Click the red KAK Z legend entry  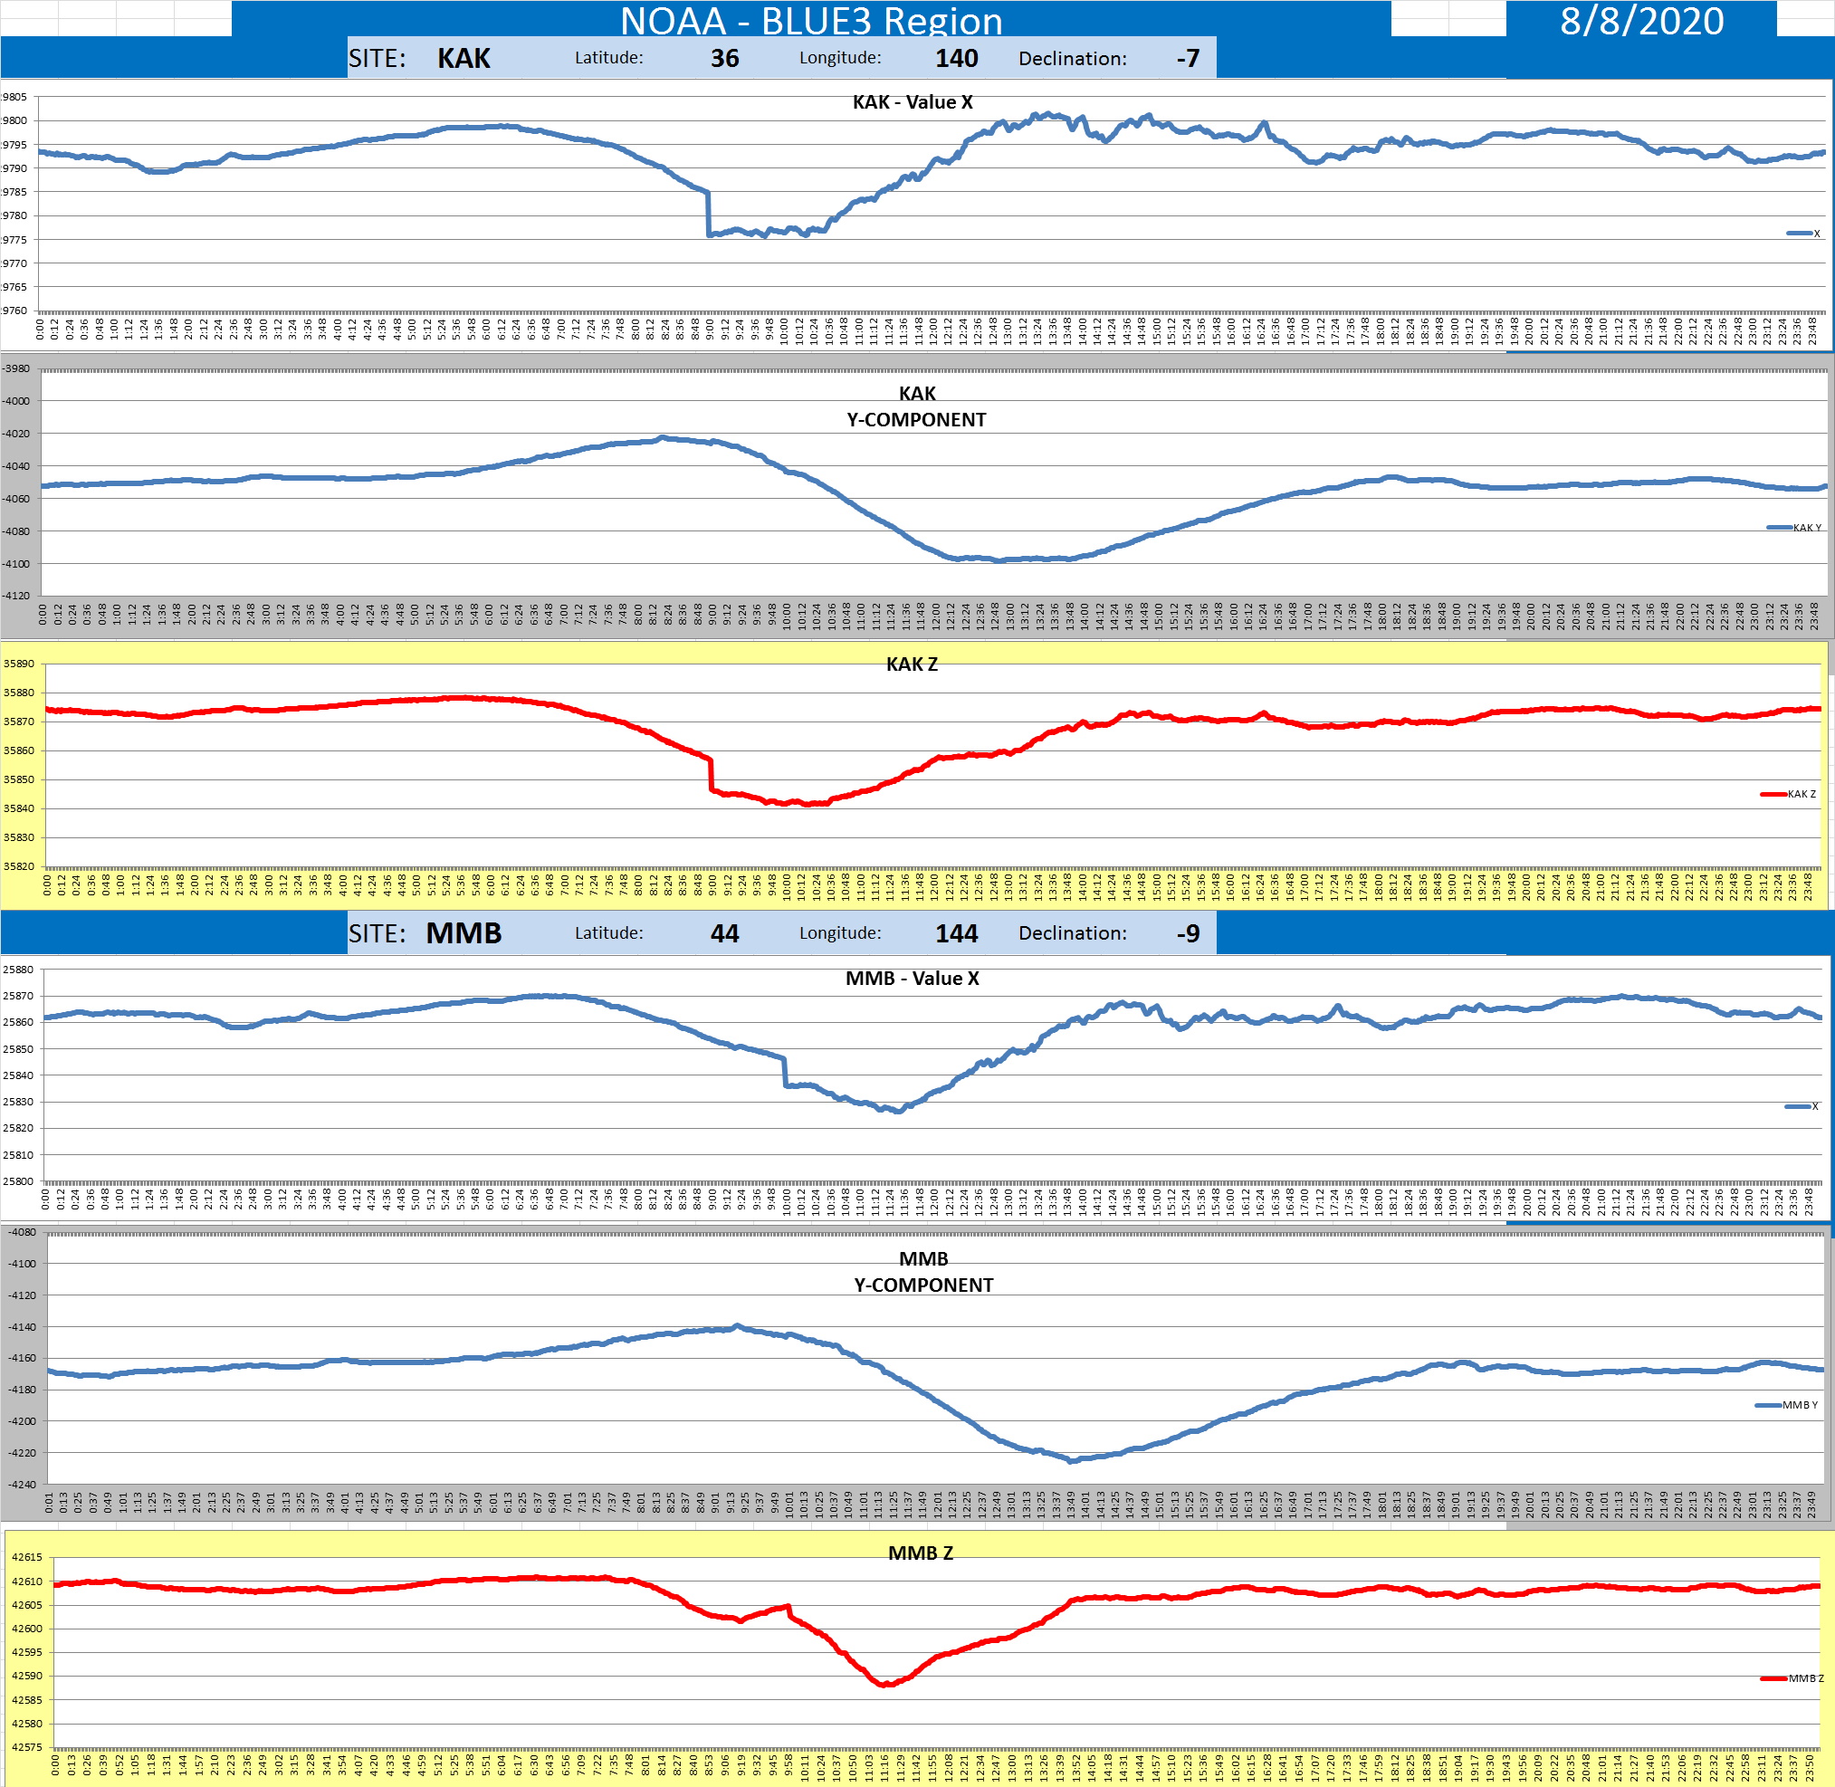1789,794
